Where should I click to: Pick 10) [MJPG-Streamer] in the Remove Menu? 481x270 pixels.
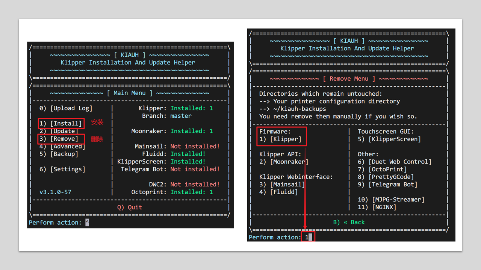tap(391, 199)
